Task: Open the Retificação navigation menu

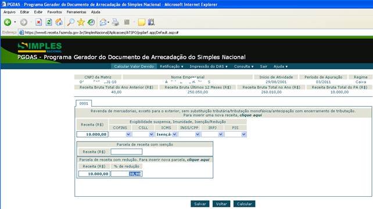Action: (171, 67)
